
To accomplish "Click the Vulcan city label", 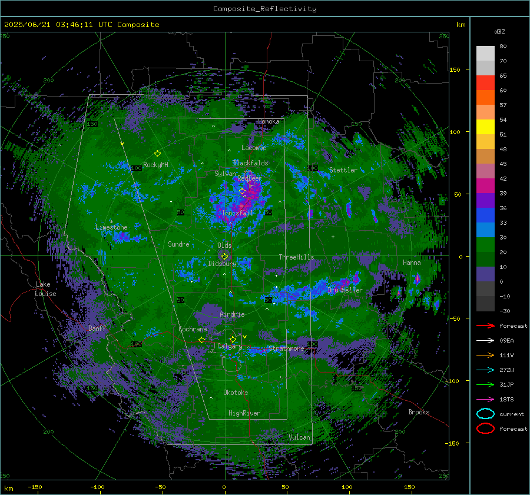I will 299,437.
